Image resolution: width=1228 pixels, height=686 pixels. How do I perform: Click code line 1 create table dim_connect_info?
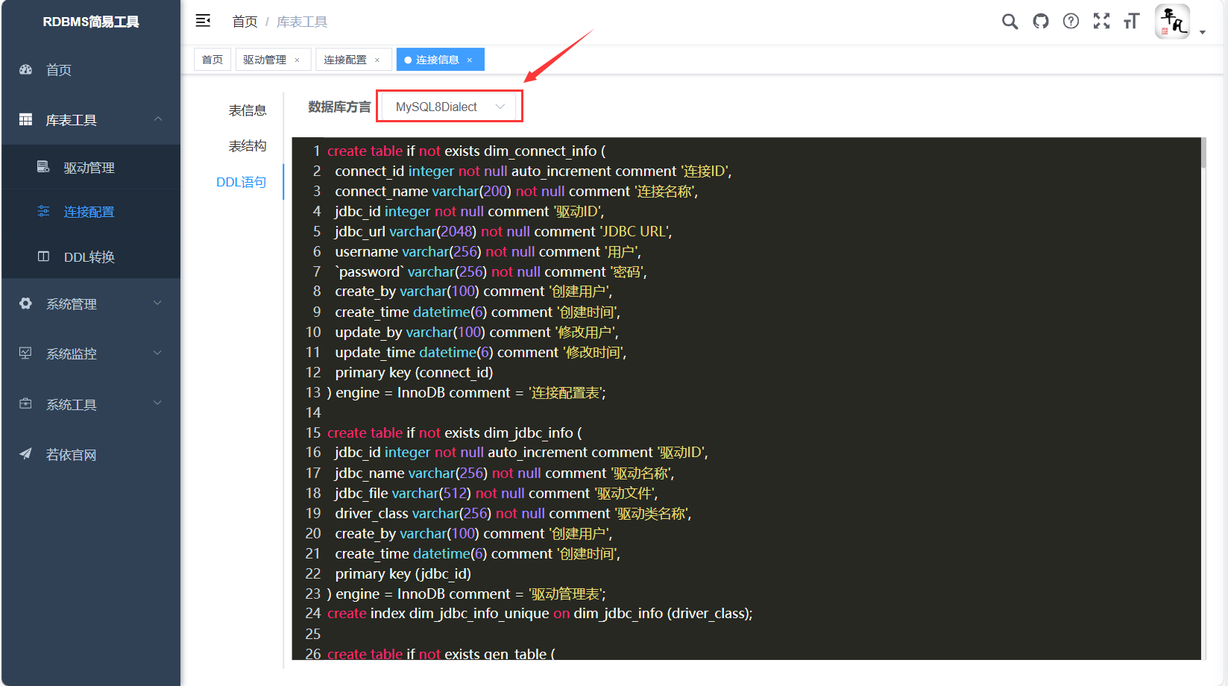click(466, 151)
